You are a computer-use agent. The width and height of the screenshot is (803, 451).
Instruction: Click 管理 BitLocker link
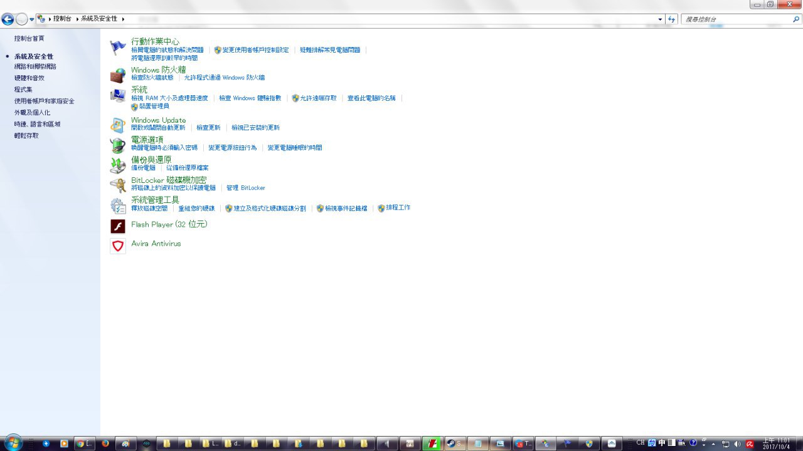pyautogui.click(x=246, y=188)
